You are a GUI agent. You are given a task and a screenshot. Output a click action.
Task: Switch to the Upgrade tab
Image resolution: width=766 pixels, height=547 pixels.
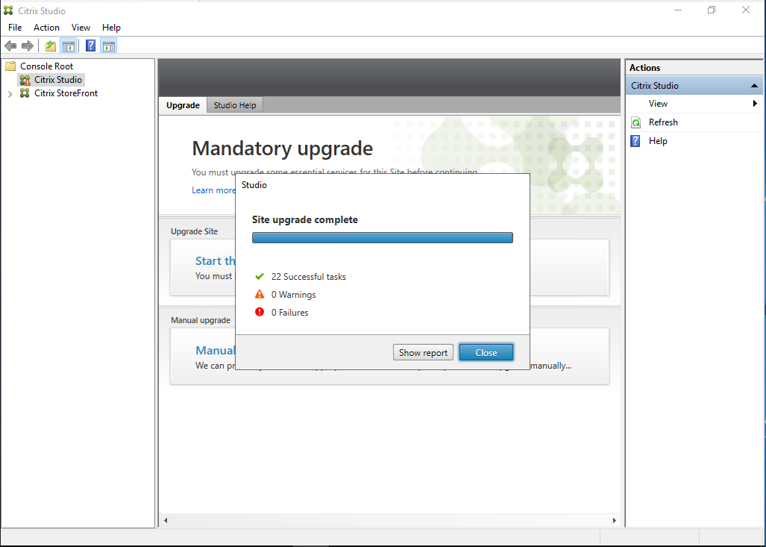click(x=183, y=105)
